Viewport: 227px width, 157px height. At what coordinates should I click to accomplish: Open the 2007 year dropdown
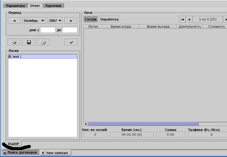55,21
